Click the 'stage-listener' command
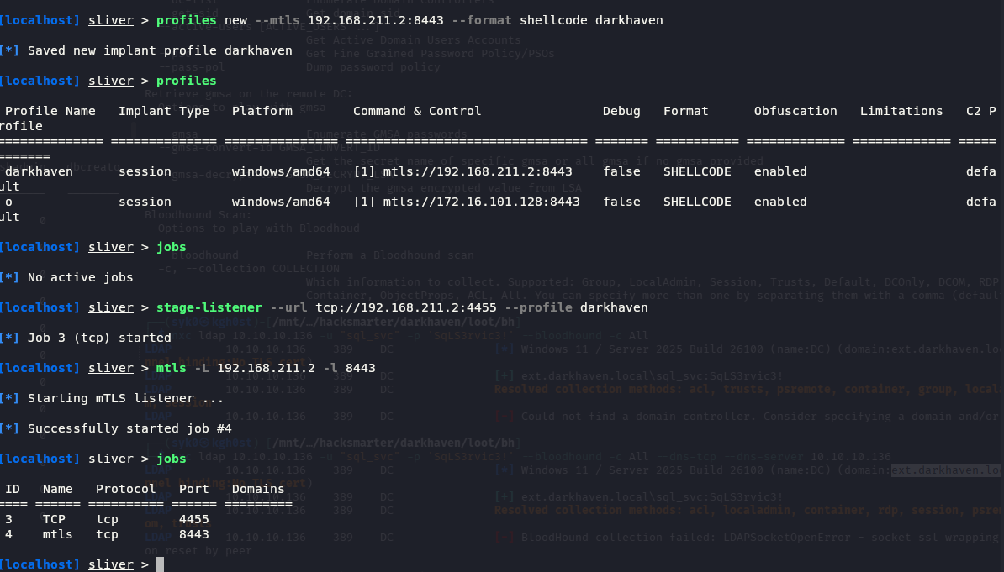This screenshot has width=1004, height=572. 209,307
